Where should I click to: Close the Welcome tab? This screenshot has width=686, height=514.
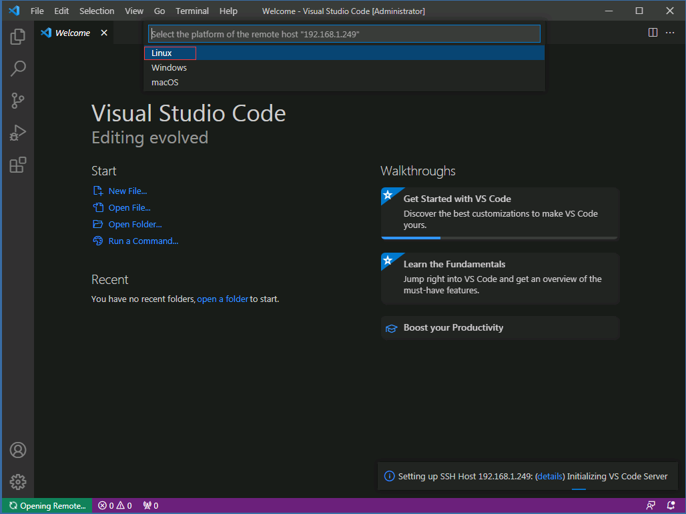104,33
